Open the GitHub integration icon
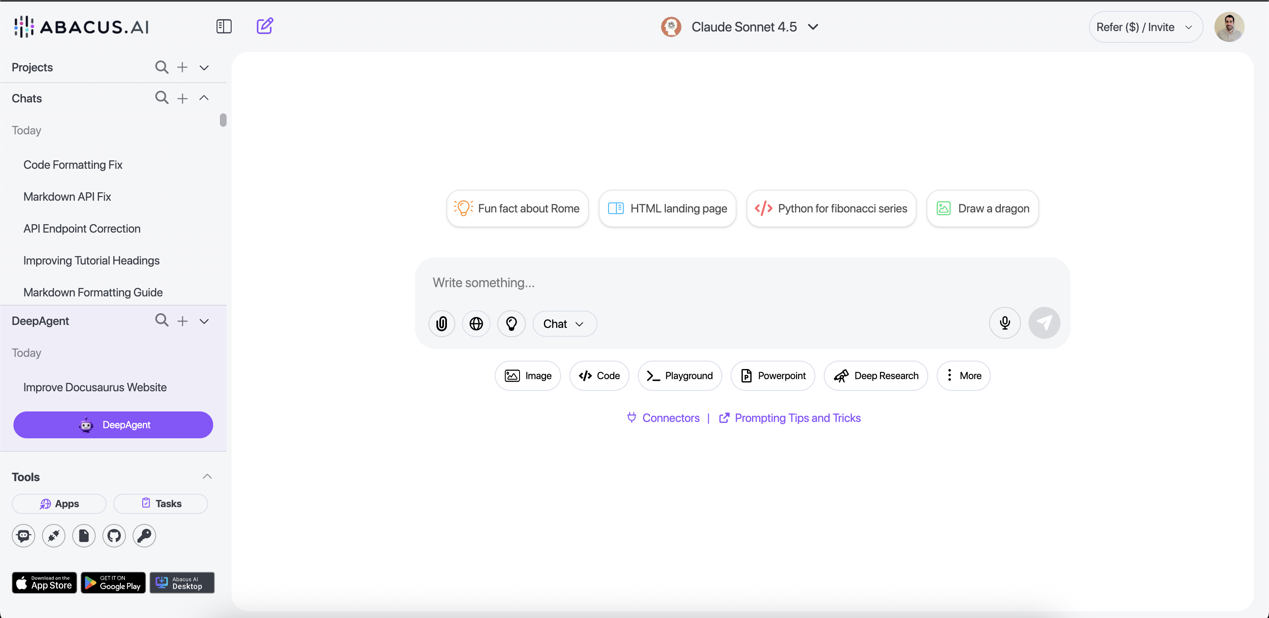Viewport: 1269px width, 618px height. click(x=114, y=536)
